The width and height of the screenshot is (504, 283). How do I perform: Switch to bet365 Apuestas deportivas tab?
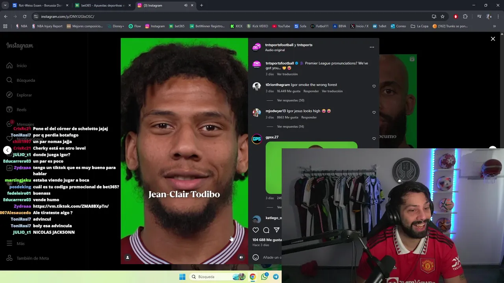pos(103,6)
